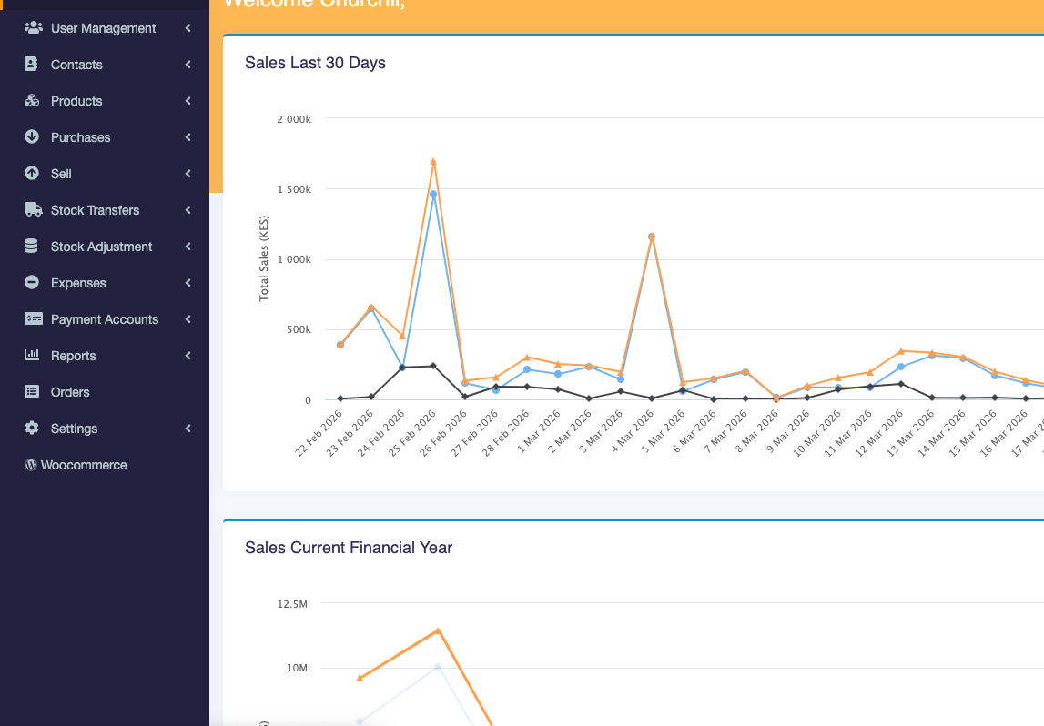The width and height of the screenshot is (1044, 726).
Task: Click the Sell up-arrow circle icon
Action: click(x=32, y=174)
